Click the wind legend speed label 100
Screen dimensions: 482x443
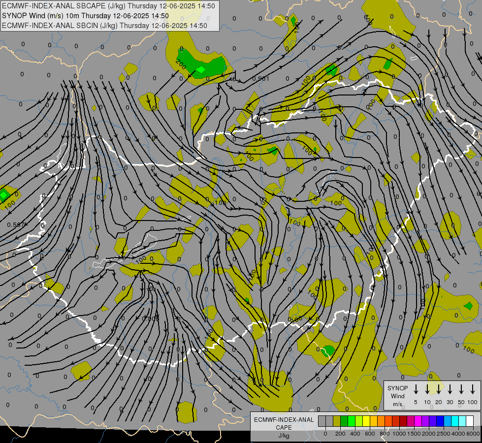click(473, 402)
